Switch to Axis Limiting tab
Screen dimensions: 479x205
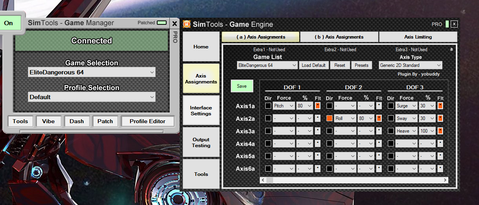(x=418, y=37)
